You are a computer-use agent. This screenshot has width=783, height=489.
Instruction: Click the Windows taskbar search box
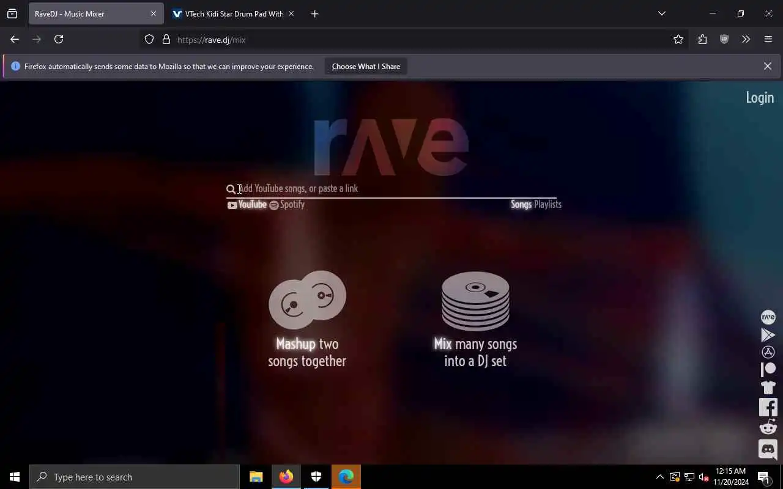(x=135, y=477)
